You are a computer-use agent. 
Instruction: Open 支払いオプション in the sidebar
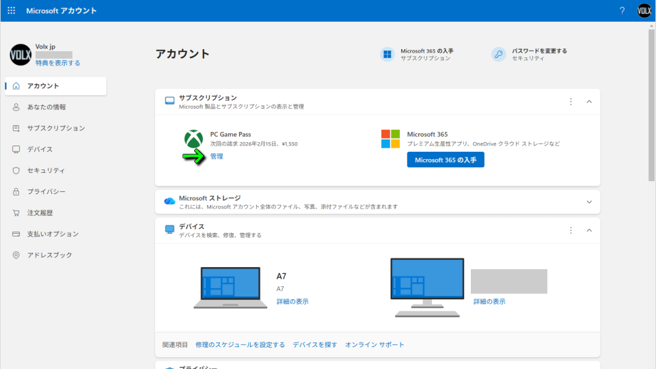click(53, 234)
